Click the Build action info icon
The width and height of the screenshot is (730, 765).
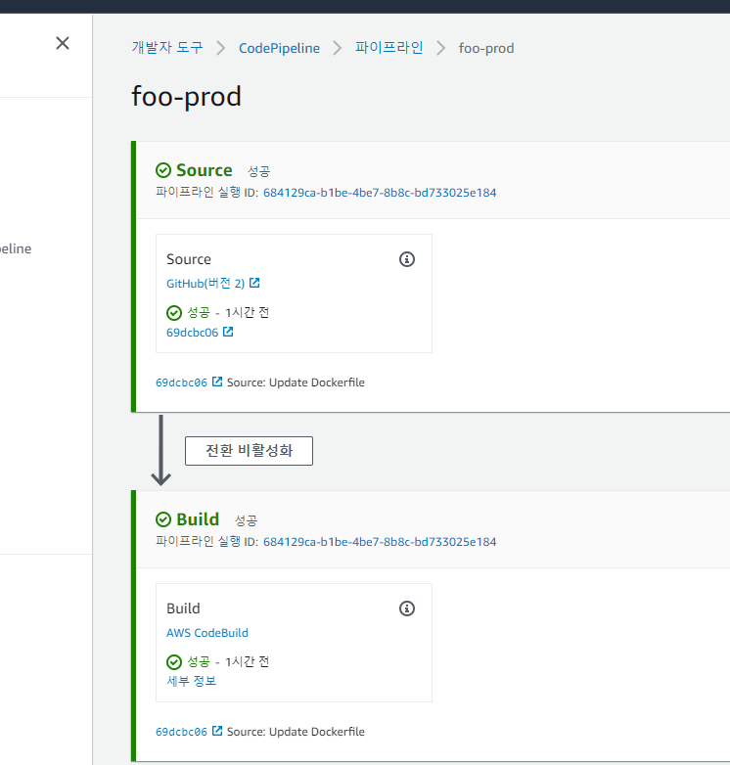click(x=407, y=608)
